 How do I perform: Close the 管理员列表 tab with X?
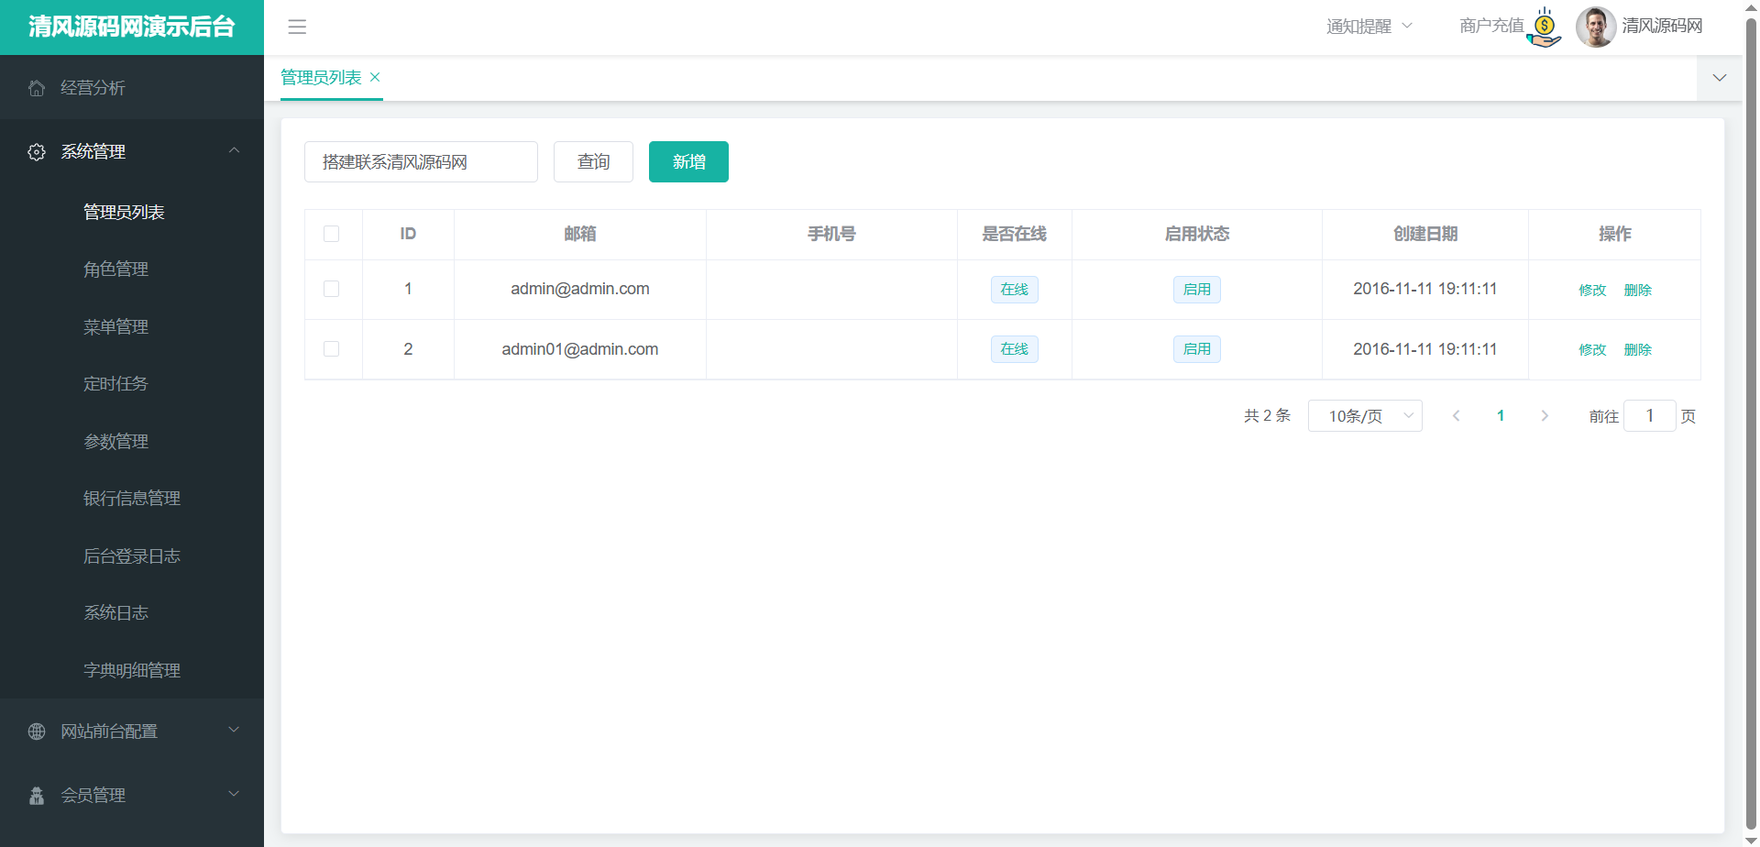tap(375, 78)
